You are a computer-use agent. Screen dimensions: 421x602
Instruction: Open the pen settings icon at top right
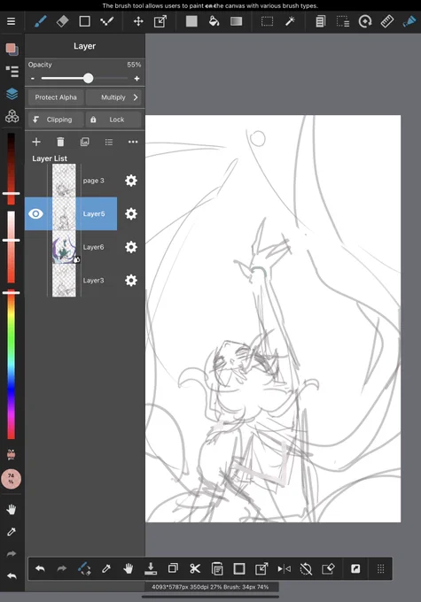409,21
